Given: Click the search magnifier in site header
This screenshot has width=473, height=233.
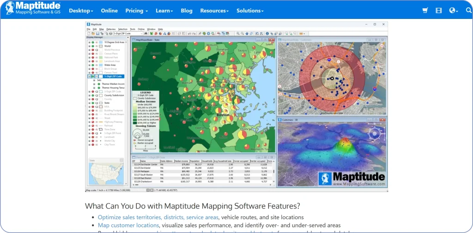Looking at the screenshot, I should (x=468, y=10).
